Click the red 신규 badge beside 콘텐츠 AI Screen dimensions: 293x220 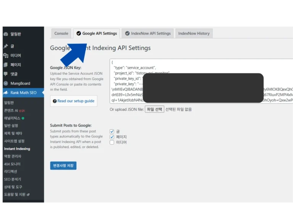coord(22,111)
